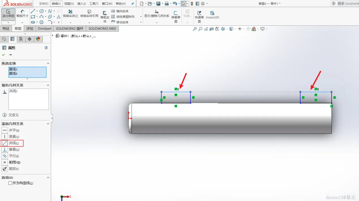Screen dimensions: 359x201
Task: Add the Vertical (竖直) relation
Action: point(11,136)
